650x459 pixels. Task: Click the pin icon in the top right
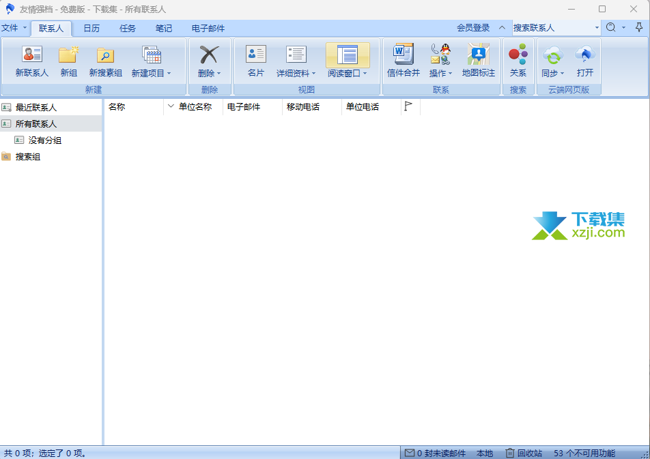click(639, 27)
